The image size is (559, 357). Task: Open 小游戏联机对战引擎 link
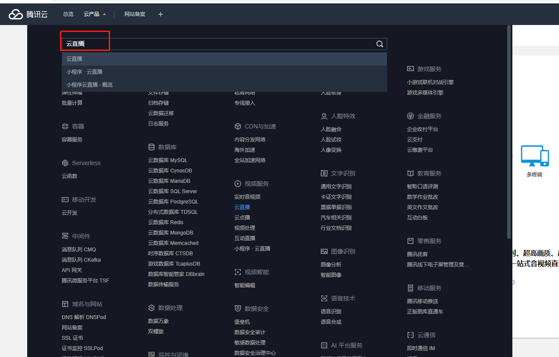(430, 82)
